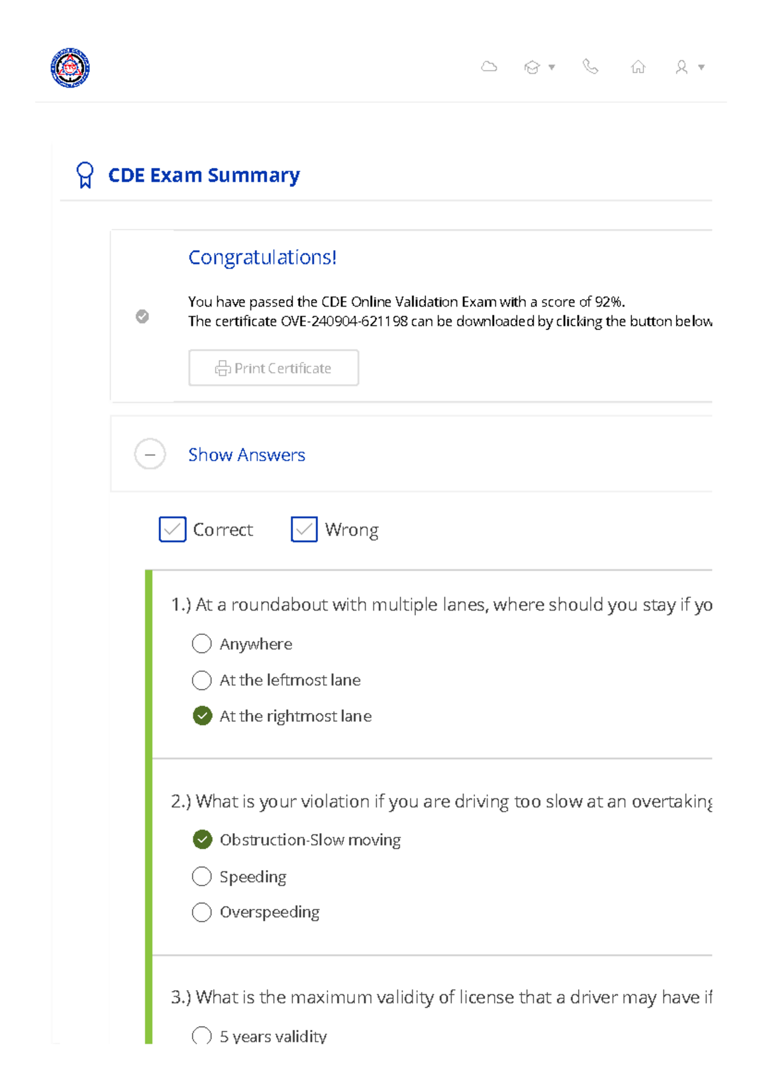Uncheck the Correct filter checkbox
Image resolution: width=763 pixels, height=1080 pixels.
(172, 529)
